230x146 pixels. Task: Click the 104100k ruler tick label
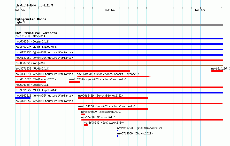pos(20,10)
